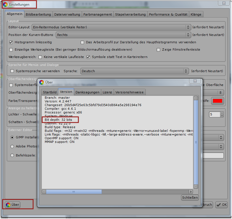Click Schließen to close the Über dialog

(x=190, y=197)
